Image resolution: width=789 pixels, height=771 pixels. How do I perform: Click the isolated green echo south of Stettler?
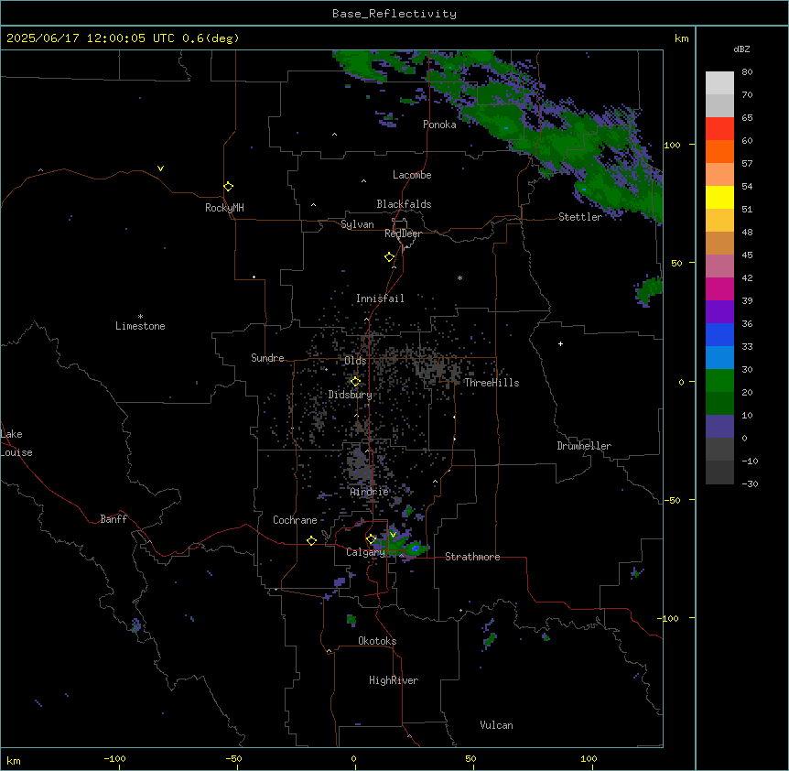click(651, 289)
